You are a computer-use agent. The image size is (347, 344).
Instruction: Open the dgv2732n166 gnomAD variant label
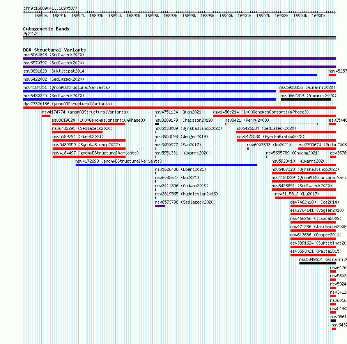[x=68, y=104]
